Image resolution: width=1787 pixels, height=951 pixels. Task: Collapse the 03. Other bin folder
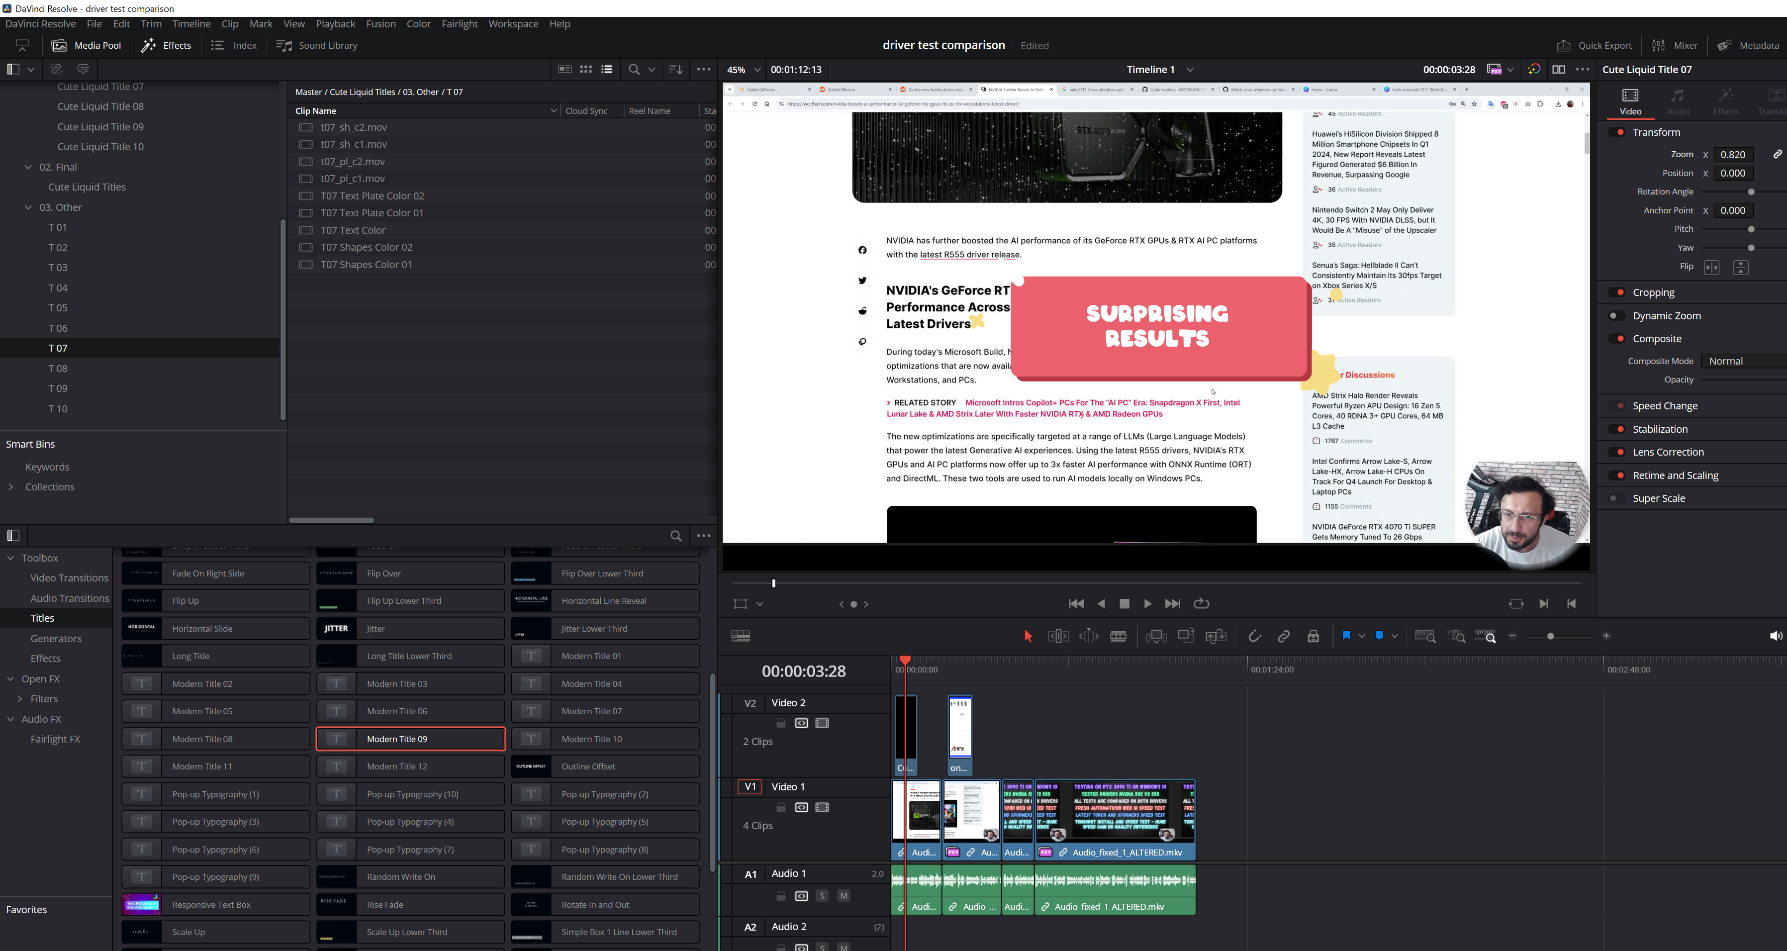28,207
